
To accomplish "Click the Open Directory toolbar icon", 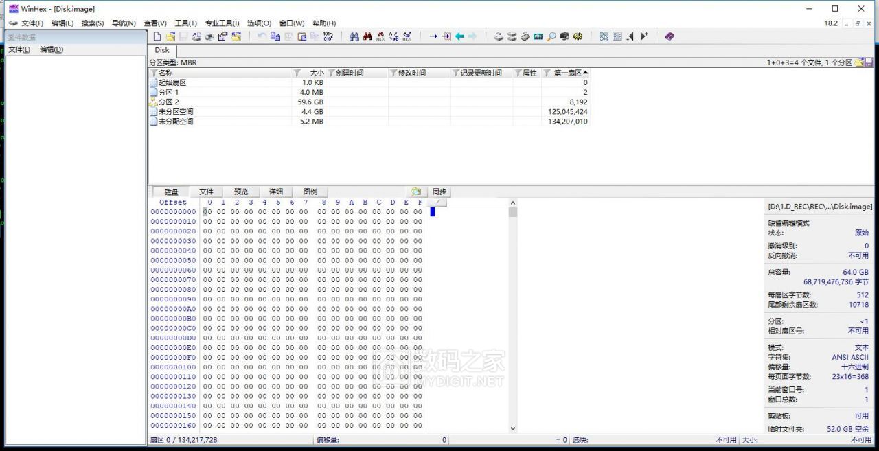I will click(236, 36).
